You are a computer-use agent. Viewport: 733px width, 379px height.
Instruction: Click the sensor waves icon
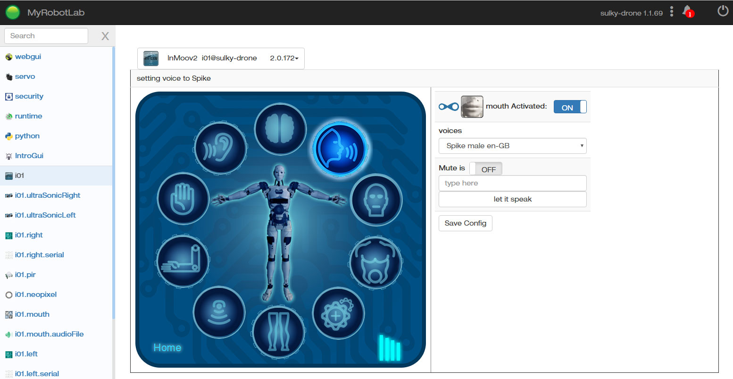(x=219, y=312)
